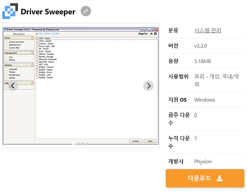
Task: Click the 용량 label
Action: 173,61
